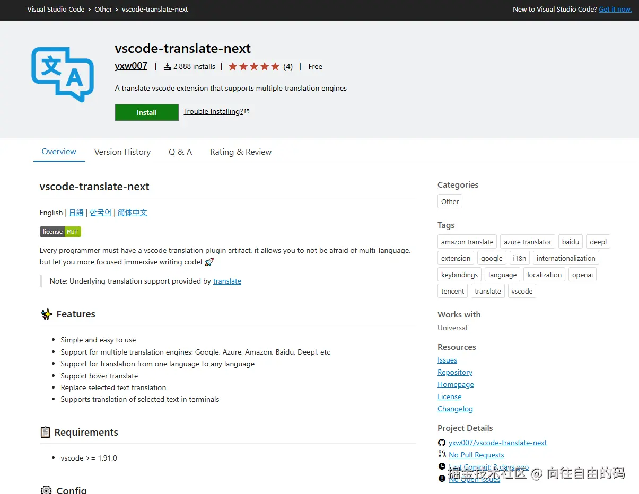Click the baidu tag
Viewport: 639px width, 494px height.
[571, 242]
